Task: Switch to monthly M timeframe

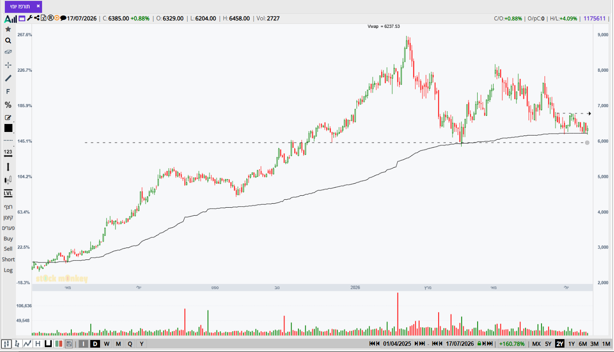Action: tap(118, 344)
